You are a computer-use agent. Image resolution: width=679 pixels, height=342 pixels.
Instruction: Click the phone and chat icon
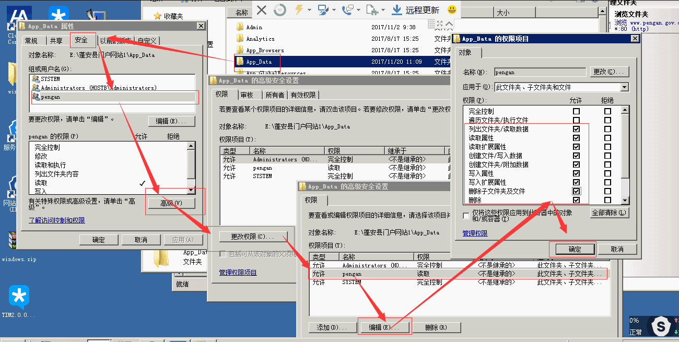(x=347, y=9)
